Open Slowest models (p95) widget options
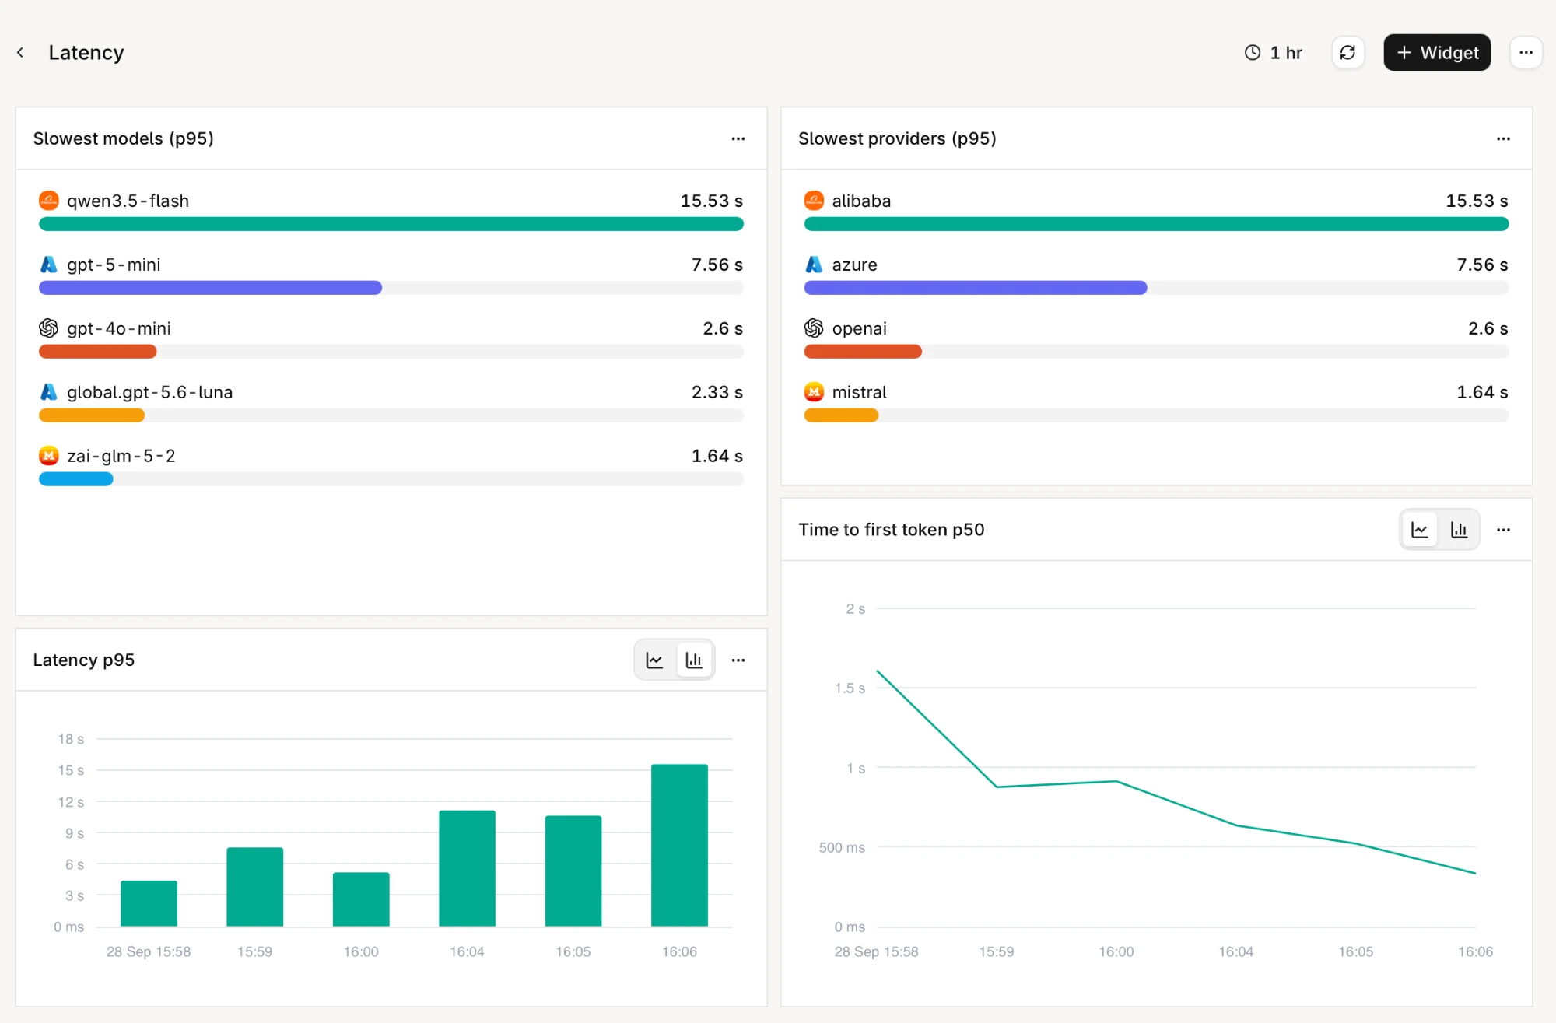The image size is (1556, 1023). 738,138
